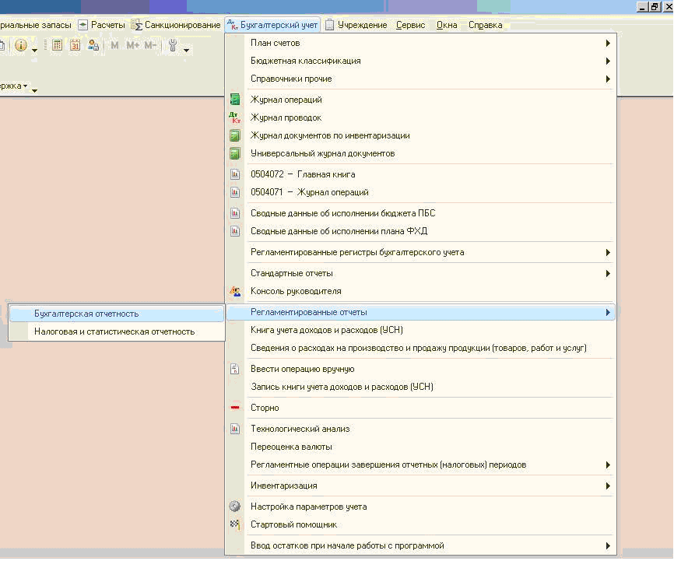Expand План счетов submenu arrow
Image resolution: width=674 pixels, height=561 pixels.
[x=608, y=43]
